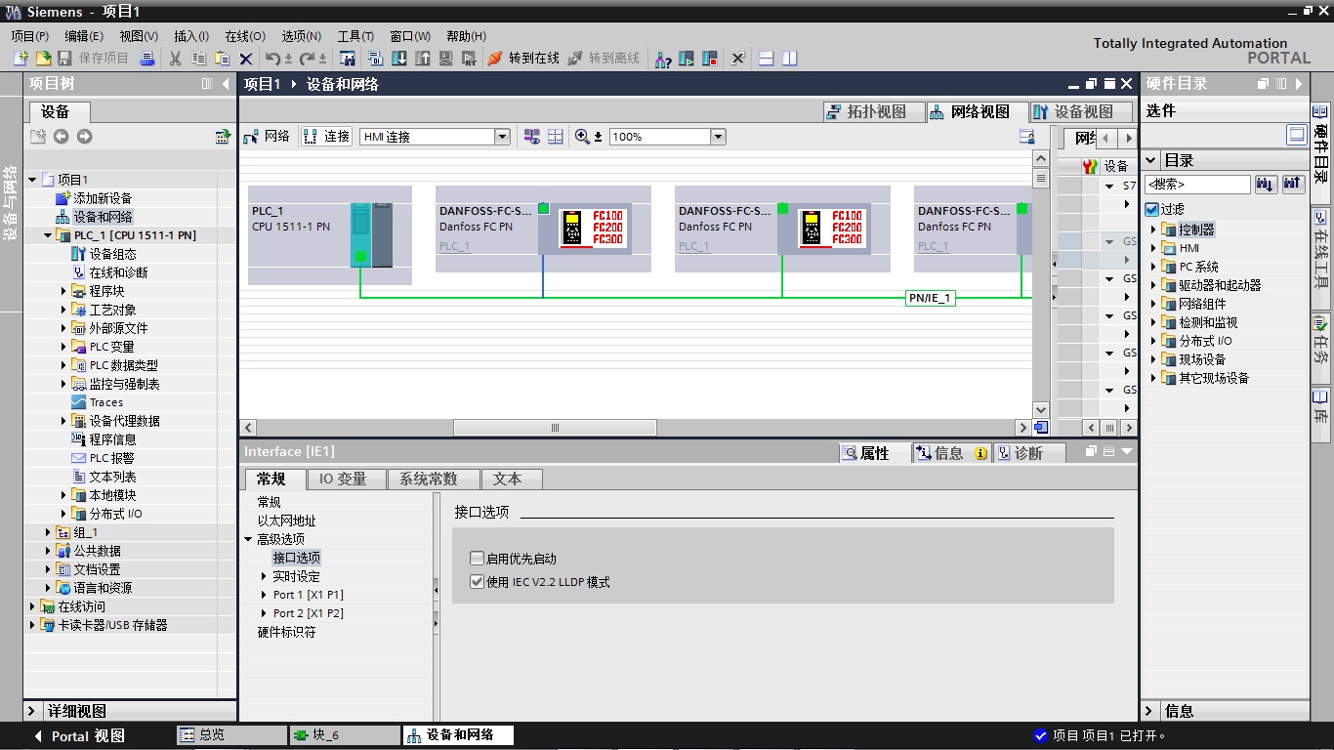Select 设备组态 under PLC_1
This screenshot has width=1334, height=750.
(112, 254)
